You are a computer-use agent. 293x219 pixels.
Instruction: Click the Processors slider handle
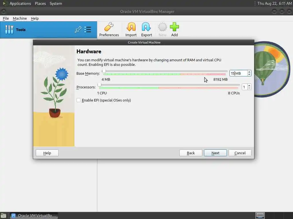click(99, 85)
